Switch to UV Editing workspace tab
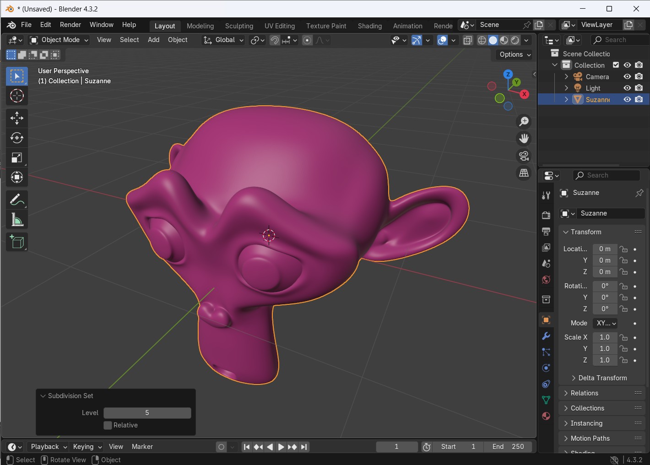Image resolution: width=650 pixels, height=465 pixels. coord(280,26)
